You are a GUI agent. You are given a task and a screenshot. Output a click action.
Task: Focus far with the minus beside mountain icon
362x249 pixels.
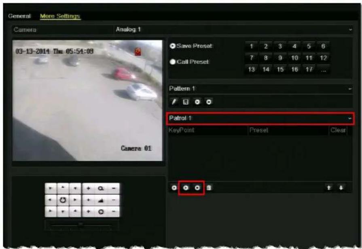113,200
